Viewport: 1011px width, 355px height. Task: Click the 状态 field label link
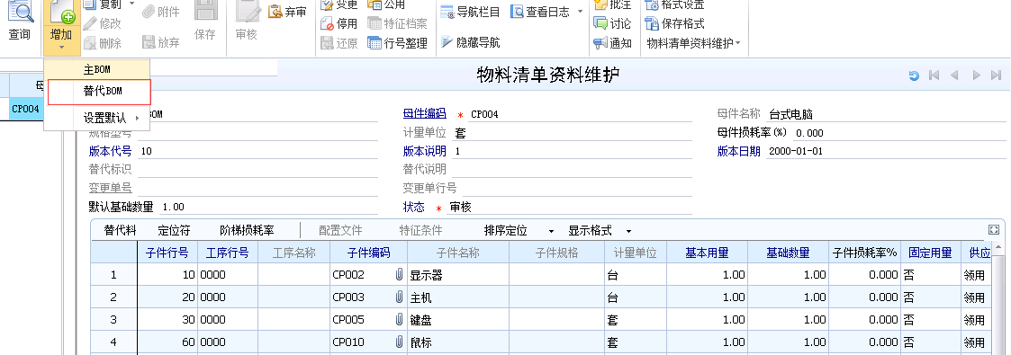(x=414, y=207)
